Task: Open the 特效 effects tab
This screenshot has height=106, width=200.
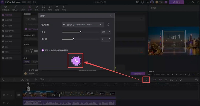Action: tap(64, 8)
